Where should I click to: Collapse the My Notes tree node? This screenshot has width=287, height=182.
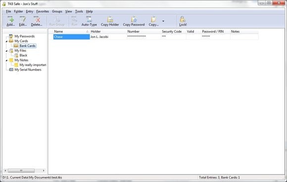pyautogui.click(x=6, y=60)
